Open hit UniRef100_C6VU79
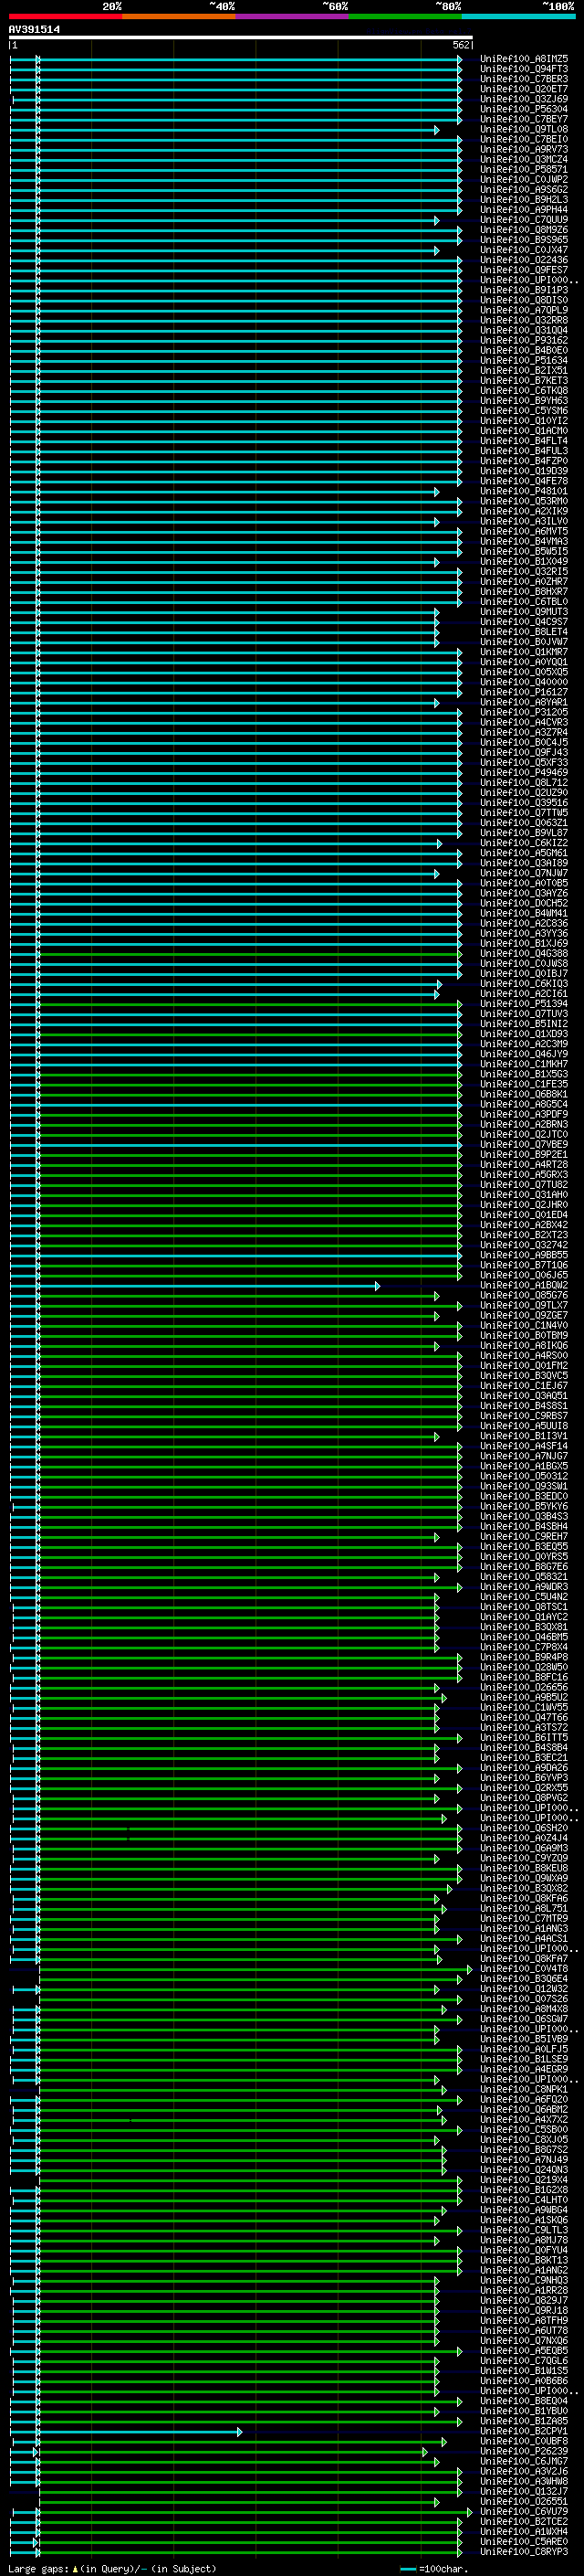This screenshot has height=2576, width=584. point(524,2511)
